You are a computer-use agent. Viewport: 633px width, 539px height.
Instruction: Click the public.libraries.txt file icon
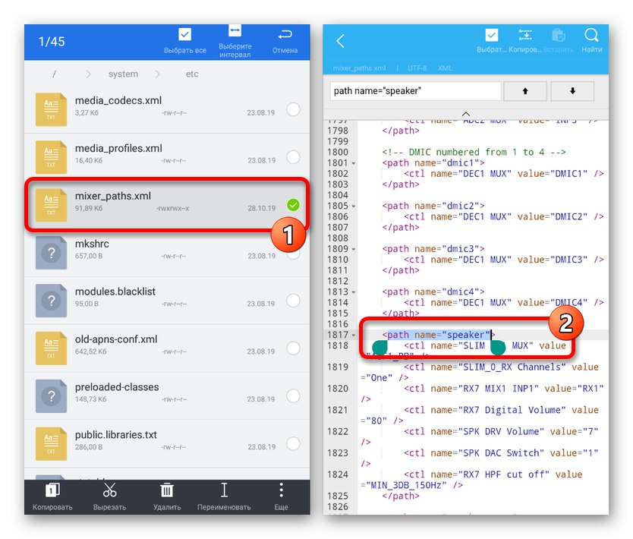(x=51, y=443)
